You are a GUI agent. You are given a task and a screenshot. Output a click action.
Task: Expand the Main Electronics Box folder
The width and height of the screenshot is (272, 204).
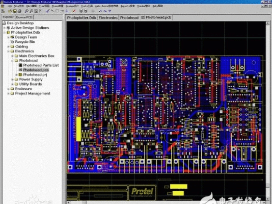(12, 56)
